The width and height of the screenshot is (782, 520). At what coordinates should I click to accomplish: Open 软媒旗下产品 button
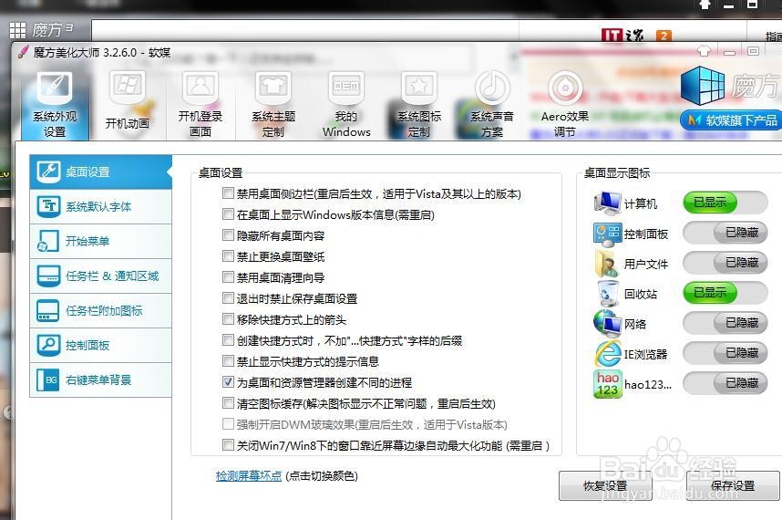coord(731,120)
